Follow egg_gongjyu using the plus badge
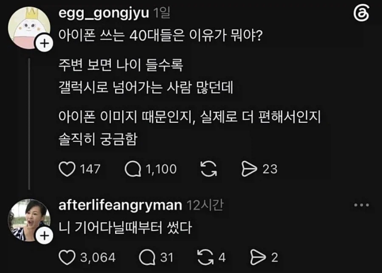 pyautogui.click(x=44, y=44)
